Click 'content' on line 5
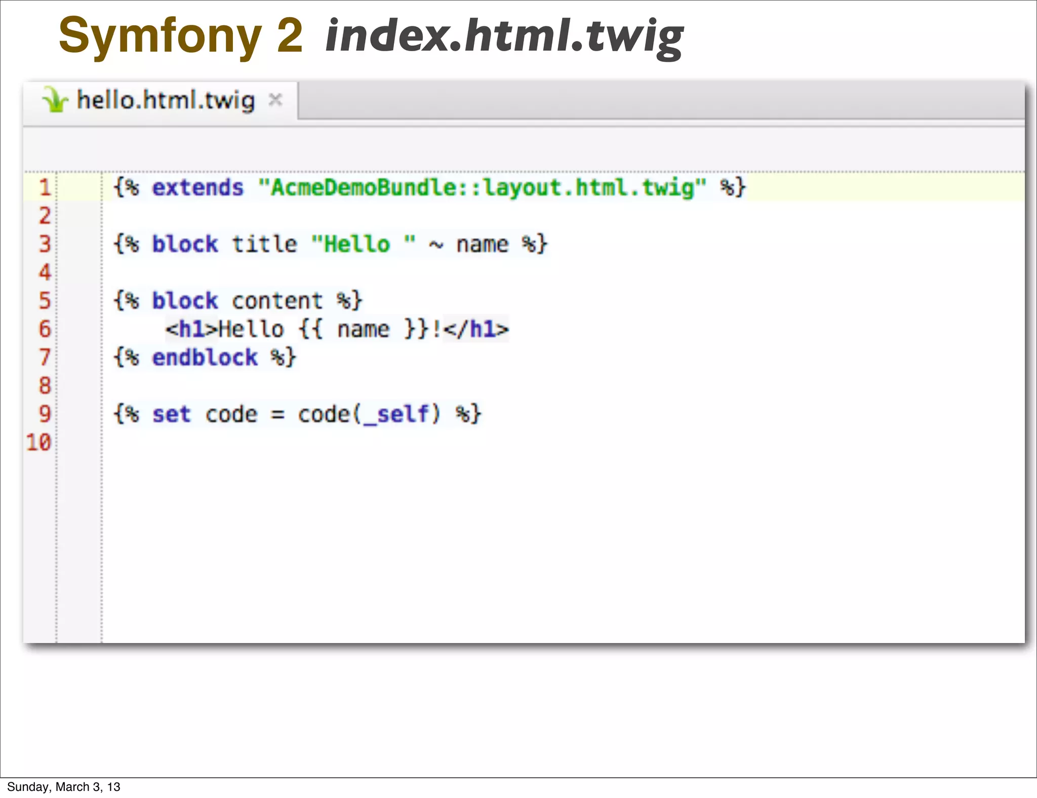1037x798 pixels. pyautogui.click(x=277, y=301)
